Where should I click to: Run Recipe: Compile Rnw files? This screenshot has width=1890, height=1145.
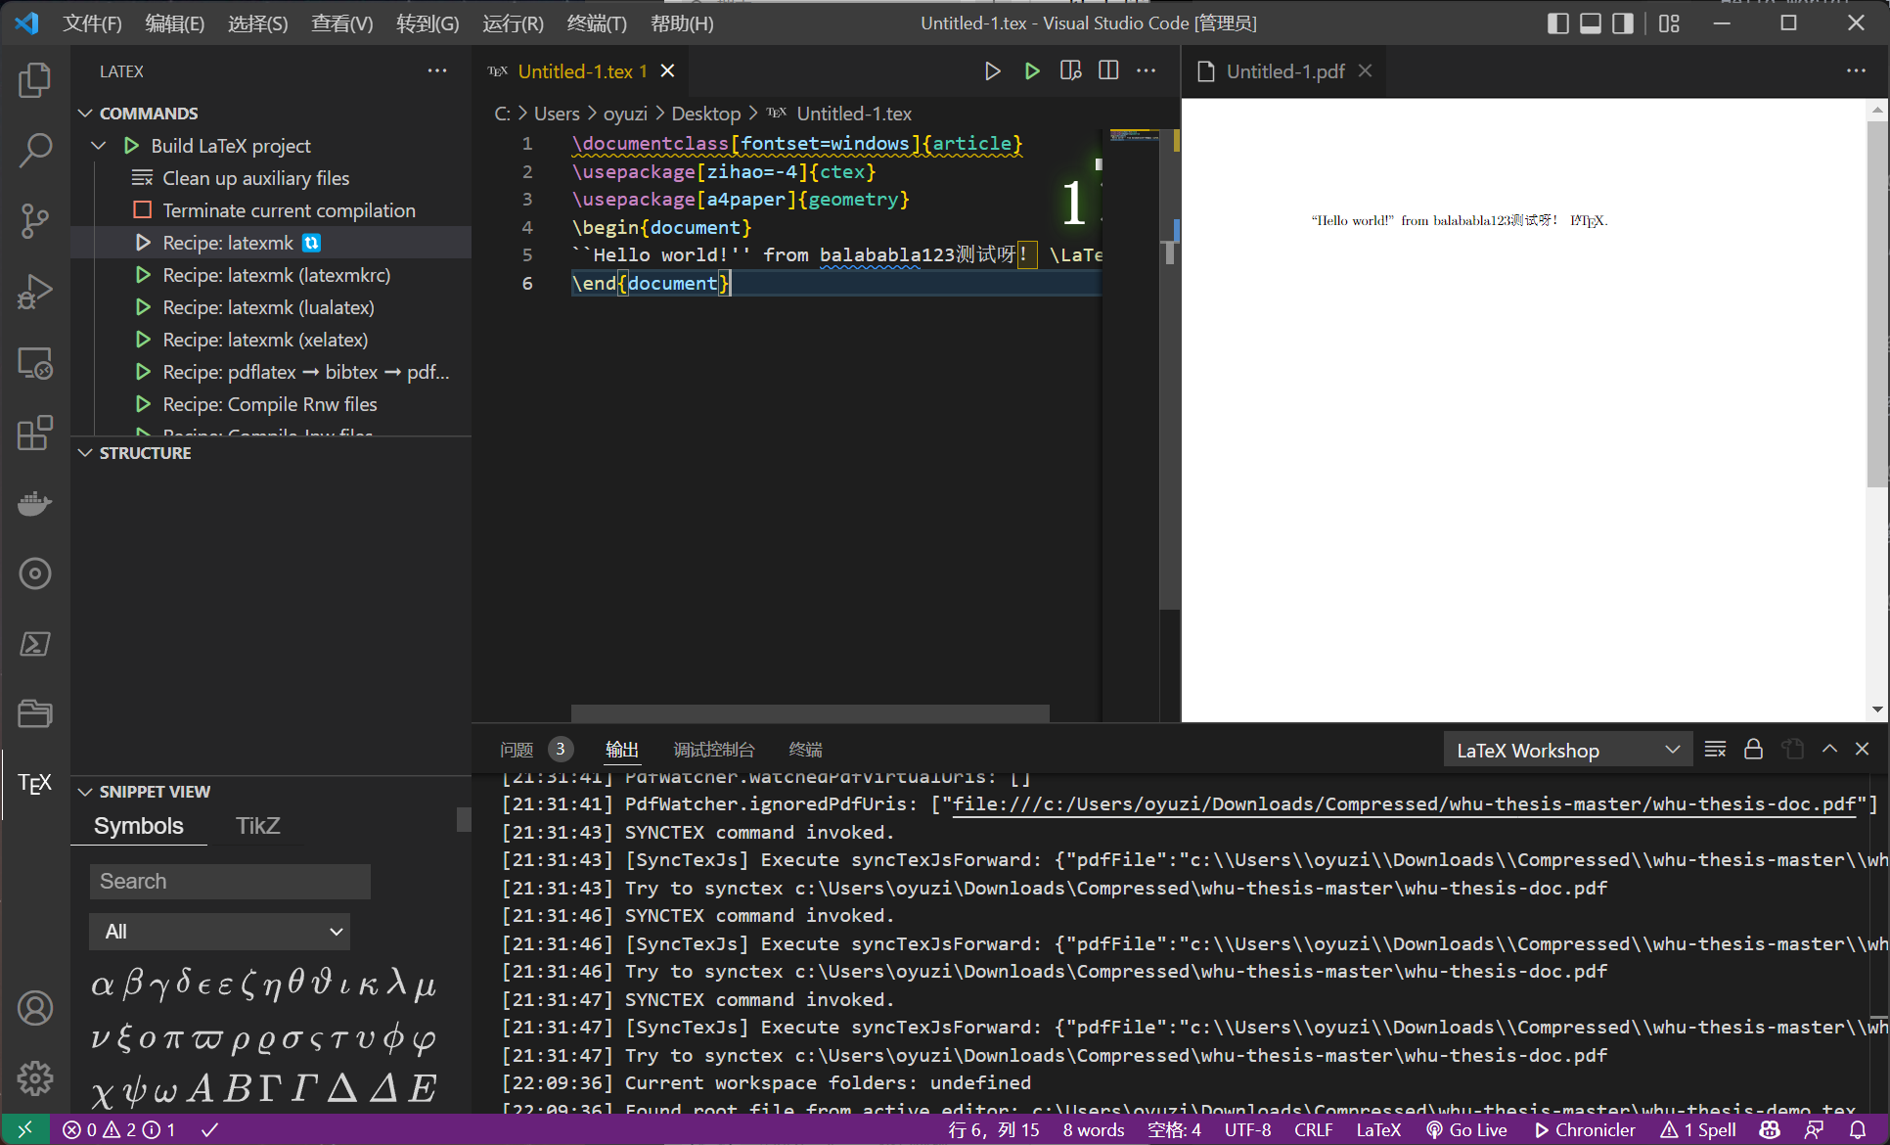click(x=269, y=404)
